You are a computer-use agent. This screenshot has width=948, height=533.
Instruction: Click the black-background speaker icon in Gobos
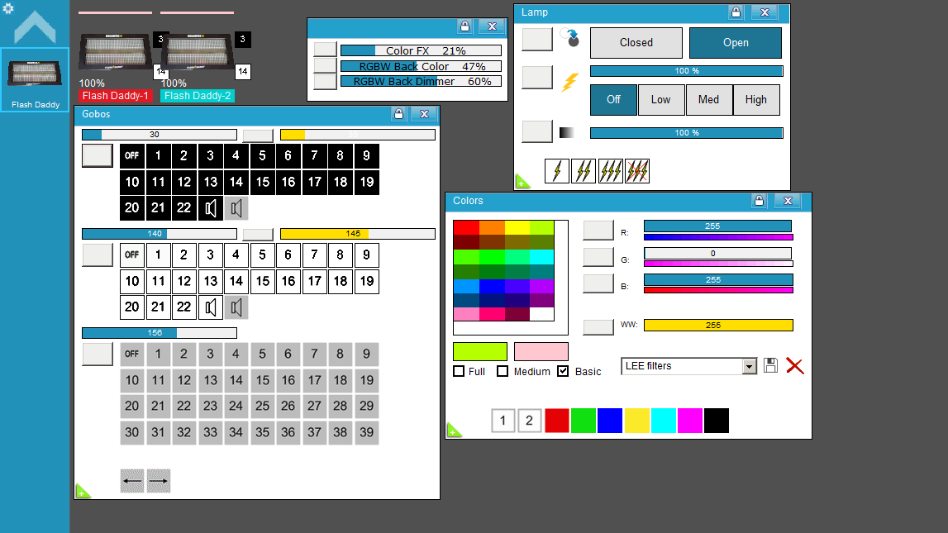point(211,208)
